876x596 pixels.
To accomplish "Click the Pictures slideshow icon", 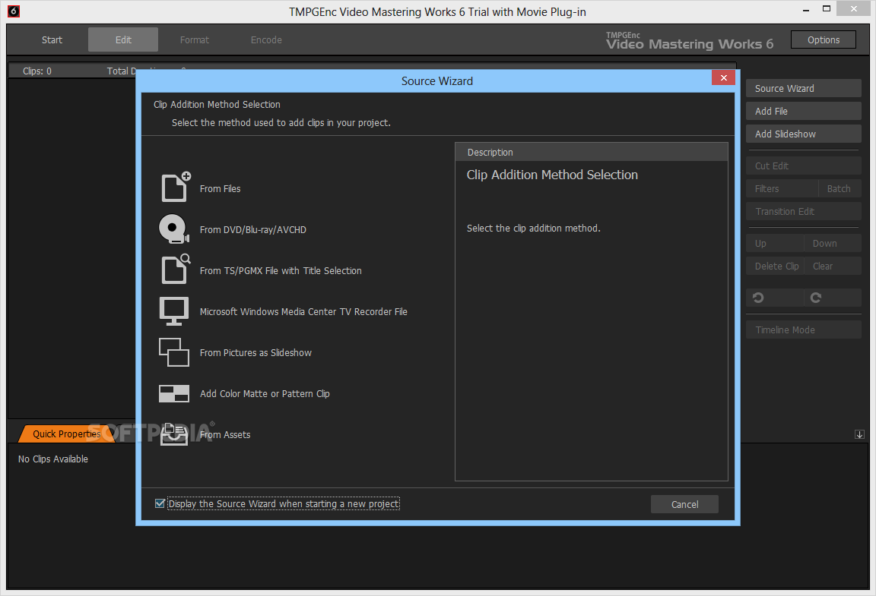I will 173,352.
